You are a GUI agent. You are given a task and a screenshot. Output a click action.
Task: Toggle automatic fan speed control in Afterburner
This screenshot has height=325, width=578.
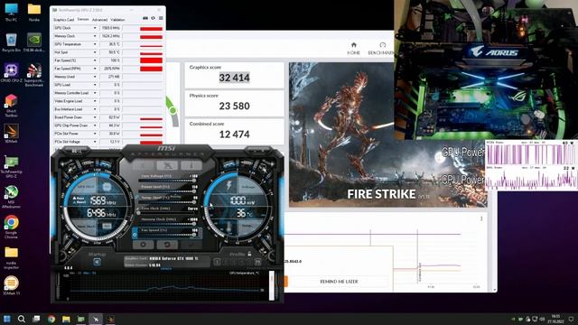135,234
